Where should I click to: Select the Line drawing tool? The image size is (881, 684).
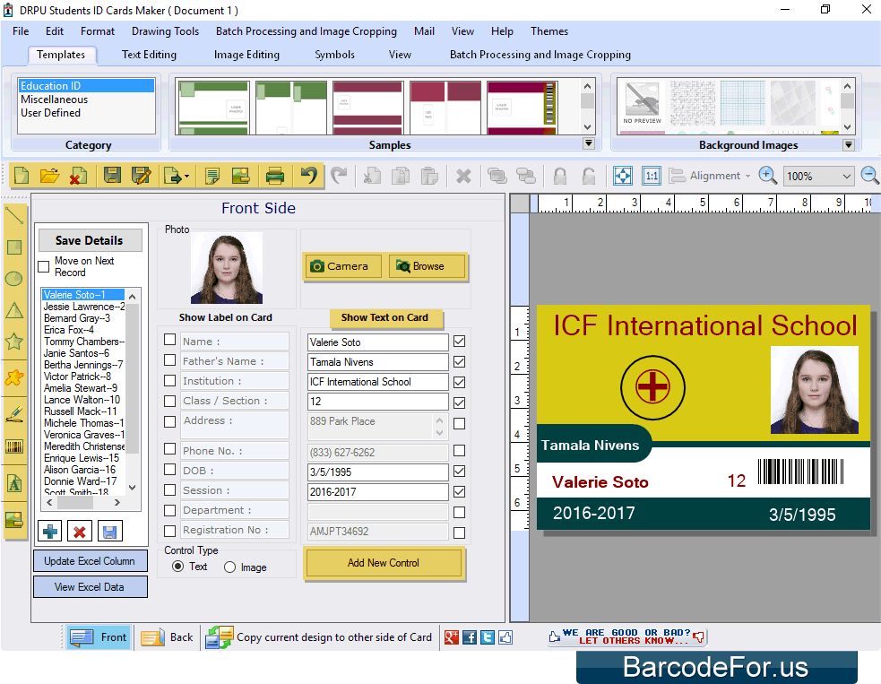pos(14,215)
